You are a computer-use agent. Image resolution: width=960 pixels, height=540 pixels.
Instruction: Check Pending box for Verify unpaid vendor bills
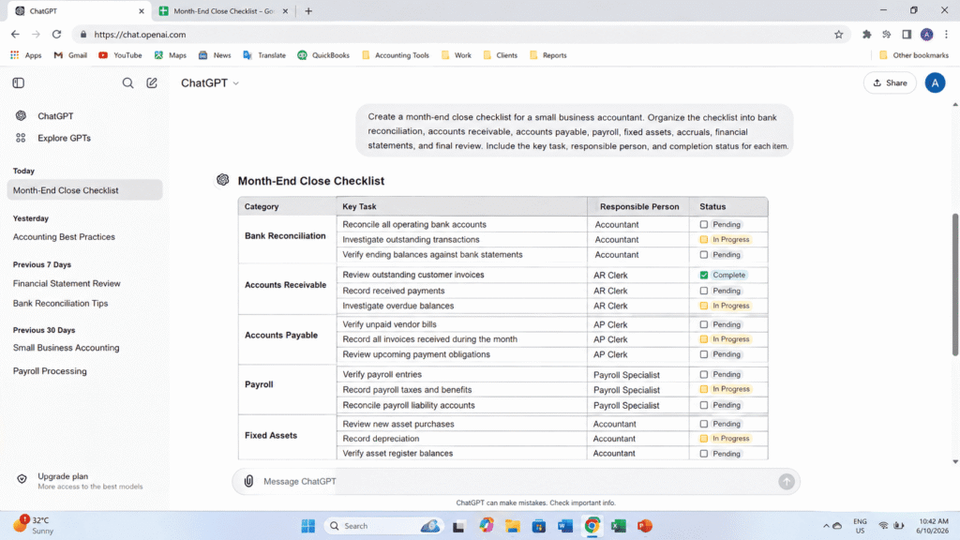coord(703,324)
